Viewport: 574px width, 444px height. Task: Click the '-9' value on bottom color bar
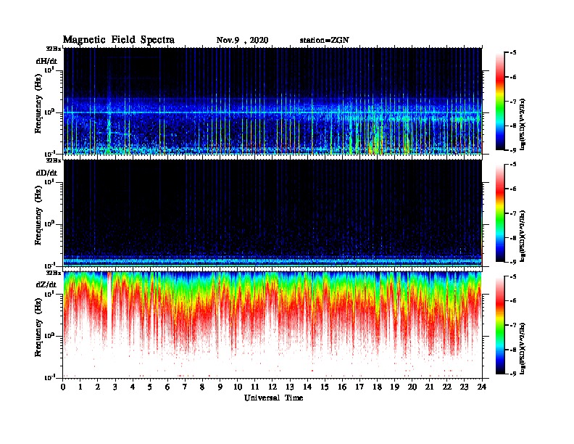(512, 374)
